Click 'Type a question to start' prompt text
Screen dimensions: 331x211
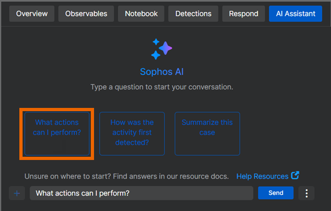click(x=162, y=87)
